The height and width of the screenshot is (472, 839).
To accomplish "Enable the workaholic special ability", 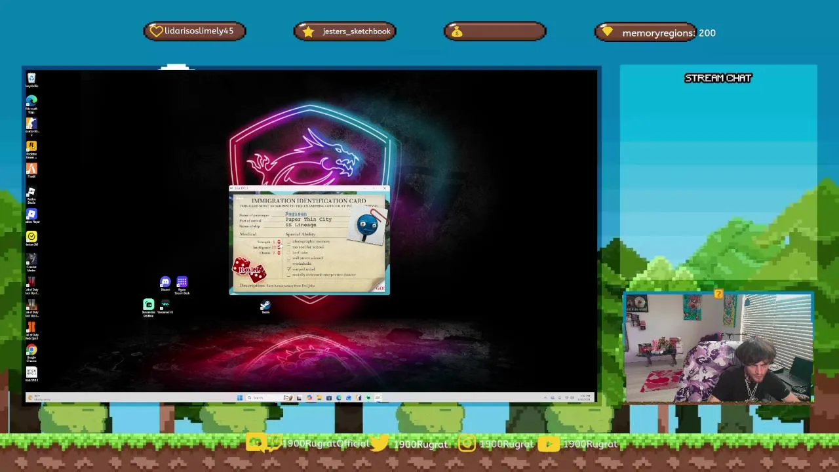I will [288, 264].
